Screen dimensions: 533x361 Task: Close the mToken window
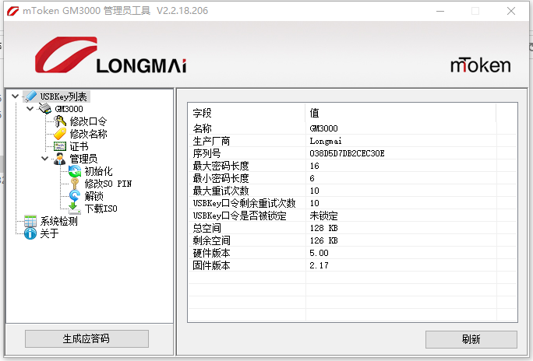point(511,11)
